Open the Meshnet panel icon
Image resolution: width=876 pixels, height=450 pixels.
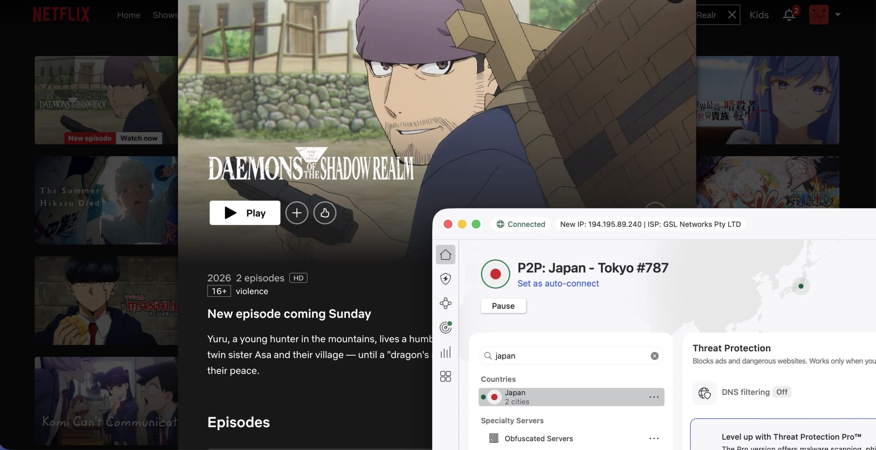[446, 303]
